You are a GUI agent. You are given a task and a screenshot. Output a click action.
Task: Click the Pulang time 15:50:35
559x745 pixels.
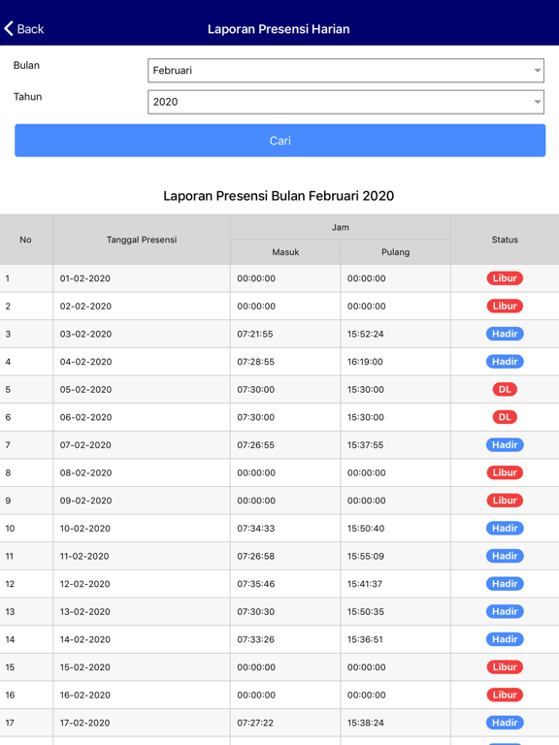click(x=366, y=611)
